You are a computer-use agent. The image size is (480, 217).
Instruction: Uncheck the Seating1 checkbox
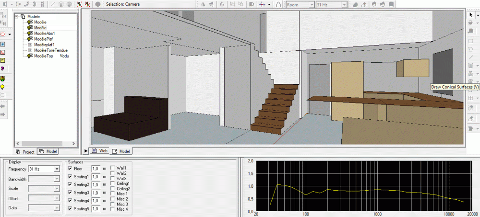tap(70, 177)
